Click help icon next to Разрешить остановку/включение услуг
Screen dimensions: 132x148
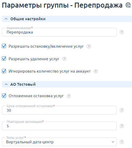(x=89, y=46)
